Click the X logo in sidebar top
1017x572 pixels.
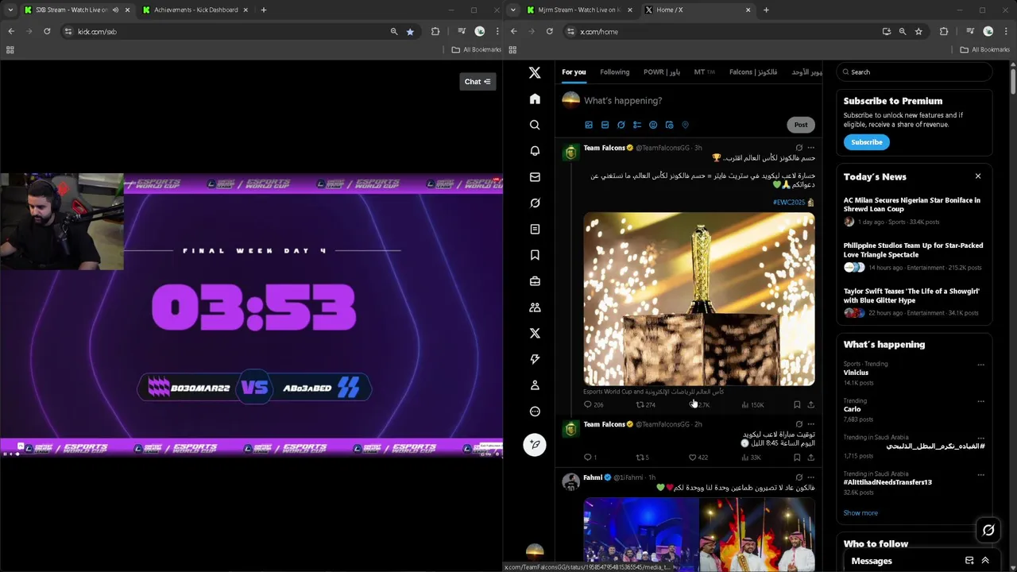[535, 72]
